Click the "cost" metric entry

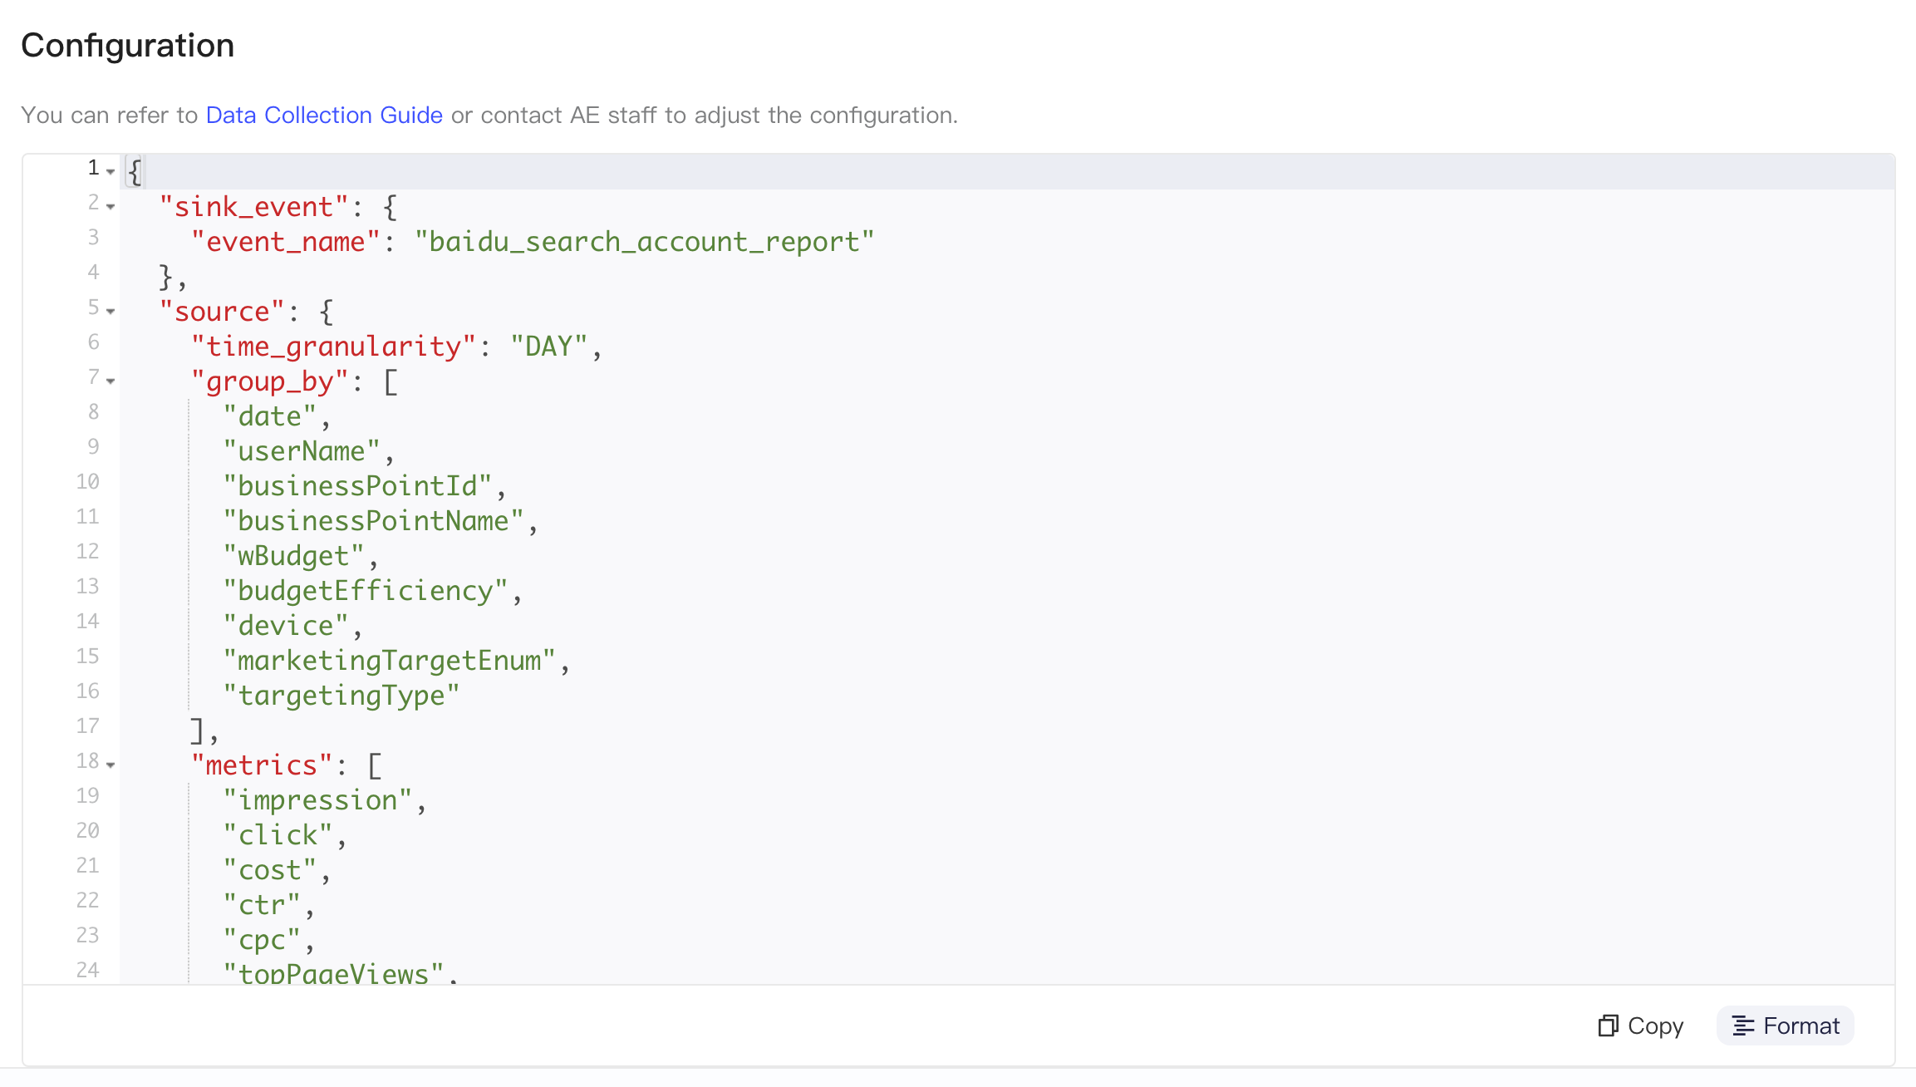tap(270, 870)
